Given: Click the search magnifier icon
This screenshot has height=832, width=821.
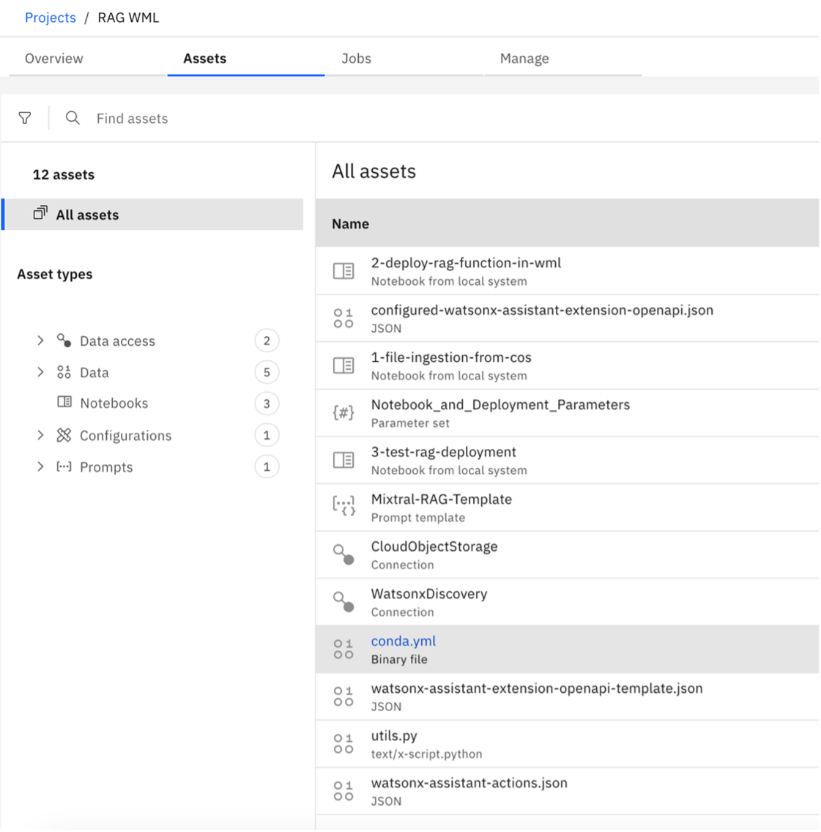Looking at the screenshot, I should tap(72, 118).
